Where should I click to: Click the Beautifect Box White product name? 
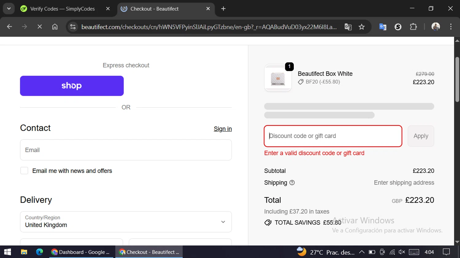tap(325, 74)
